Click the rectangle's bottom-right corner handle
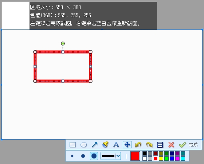This screenshot has width=204, height=164. [91, 81]
